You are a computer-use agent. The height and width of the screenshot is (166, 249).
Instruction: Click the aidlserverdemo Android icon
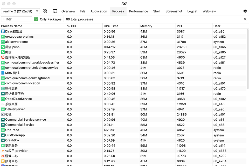coord(3,42)
